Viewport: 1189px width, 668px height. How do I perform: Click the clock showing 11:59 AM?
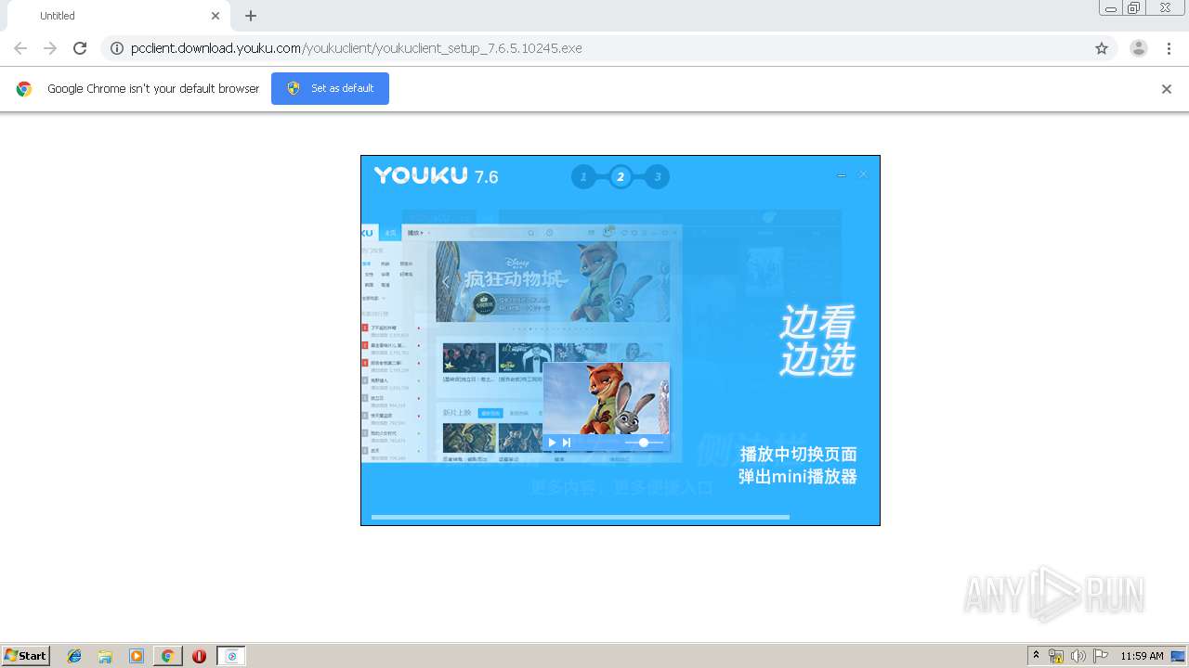pyautogui.click(x=1142, y=656)
